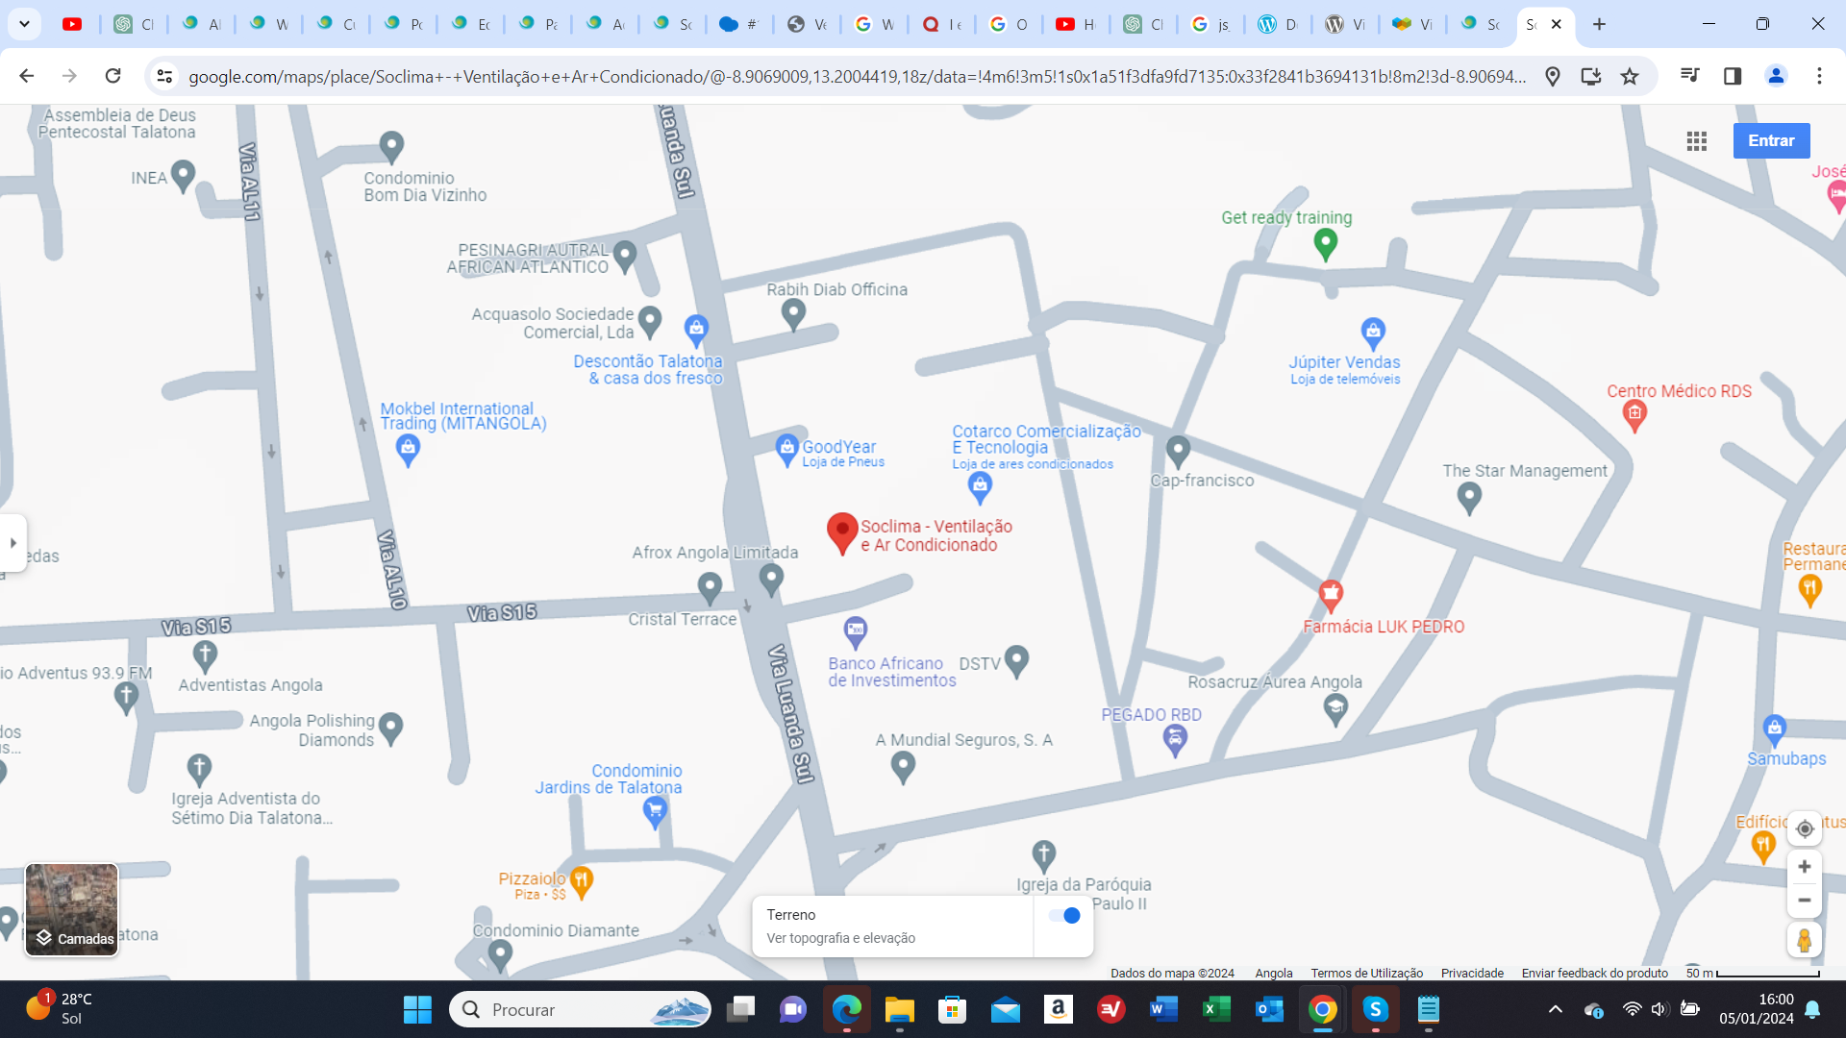The image size is (1846, 1038).
Task: Open the tab search dropdown
Action: (24, 24)
